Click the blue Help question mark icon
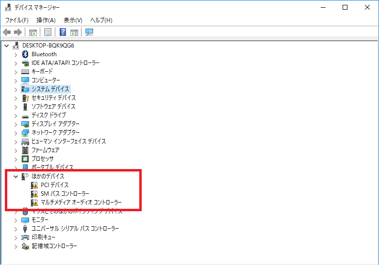 tap(63, 32)
